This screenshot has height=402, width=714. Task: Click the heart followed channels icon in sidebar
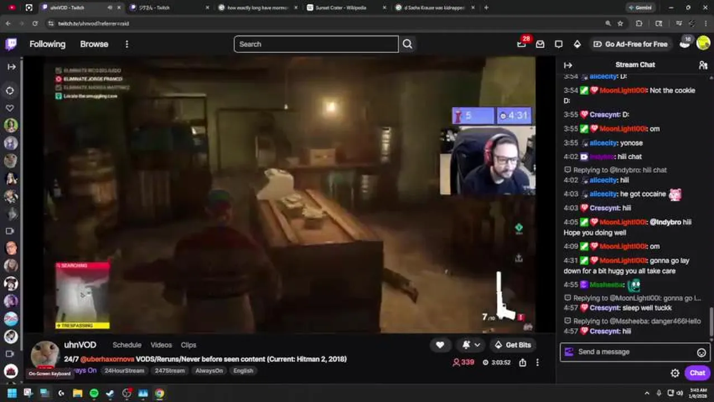(x=10, y=108)
